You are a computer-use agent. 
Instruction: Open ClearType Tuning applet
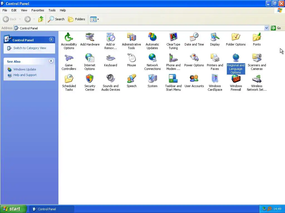coord(173,37)
